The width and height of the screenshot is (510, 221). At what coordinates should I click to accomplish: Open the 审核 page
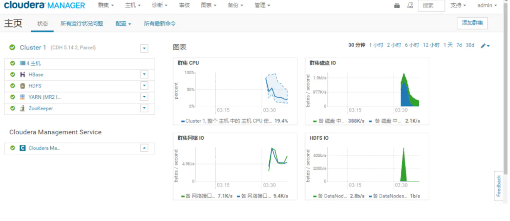point(184,5)
